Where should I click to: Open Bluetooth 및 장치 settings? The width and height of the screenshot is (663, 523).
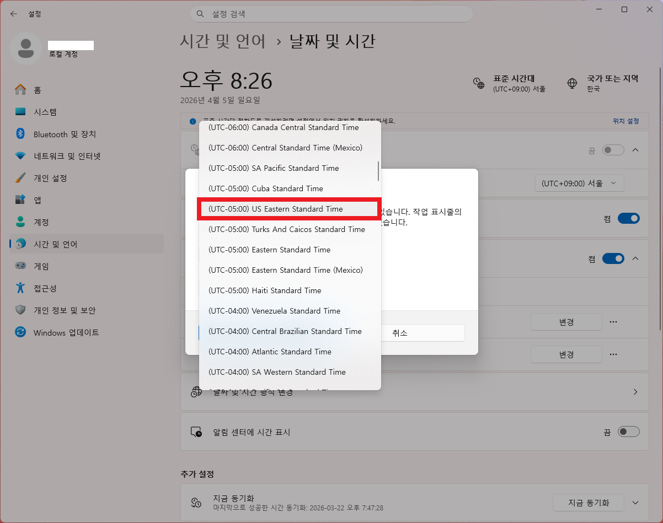tap(87, 134)
